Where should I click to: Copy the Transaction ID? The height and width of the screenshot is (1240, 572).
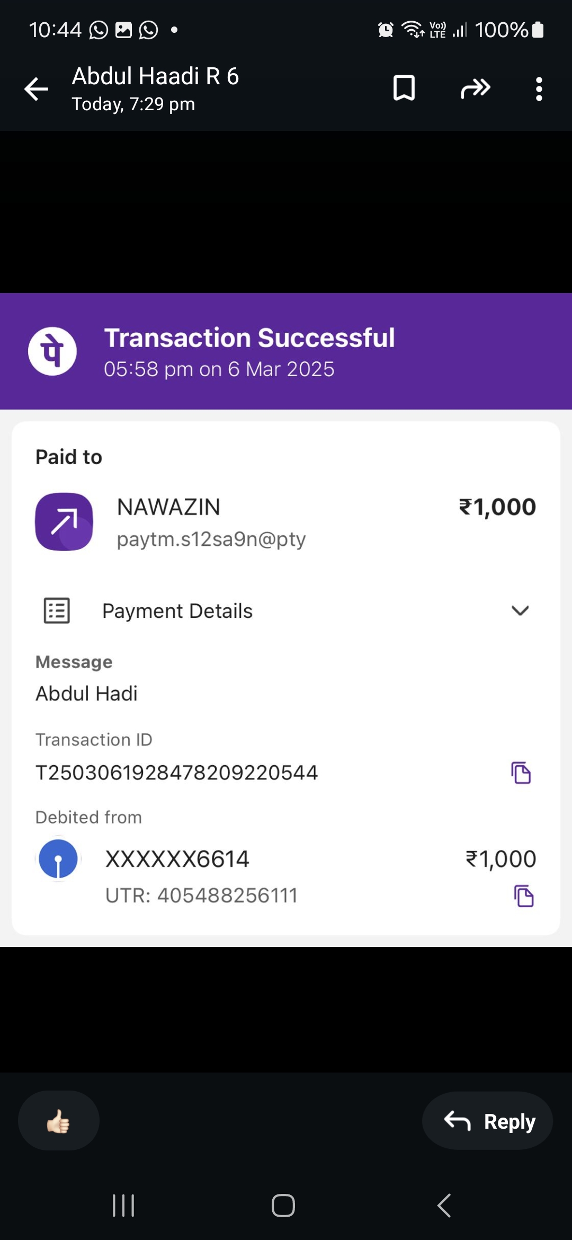coord(521,773)
